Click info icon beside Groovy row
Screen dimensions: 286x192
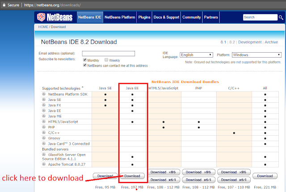click(x=44, y=138)
